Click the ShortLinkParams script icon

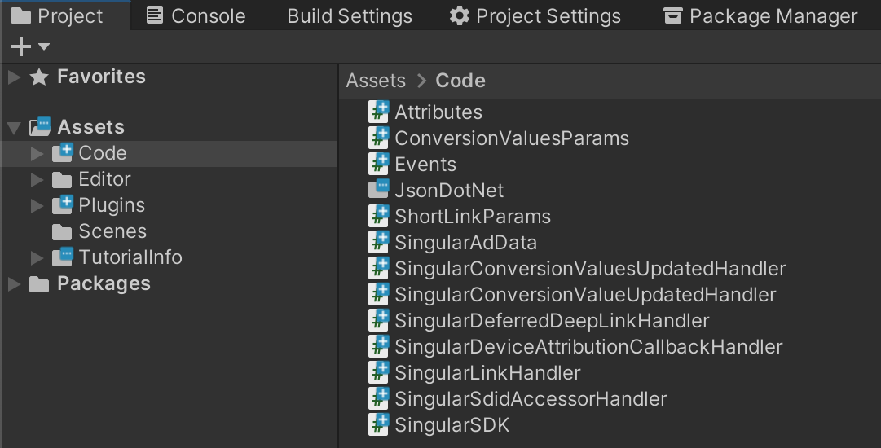[x=379, y=216]
